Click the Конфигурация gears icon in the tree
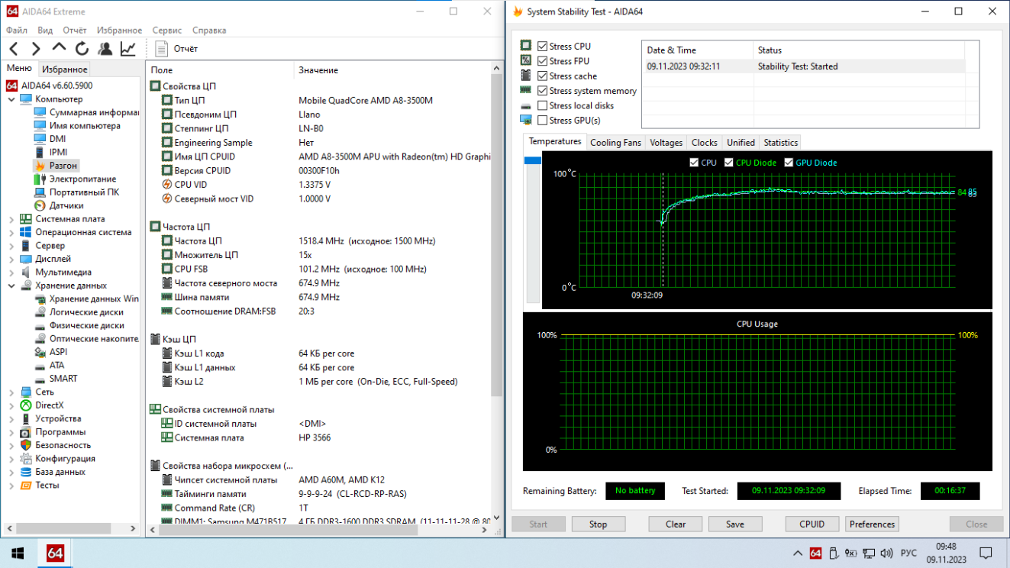This screenshot has width=1010, height=568. coord(26,459)
